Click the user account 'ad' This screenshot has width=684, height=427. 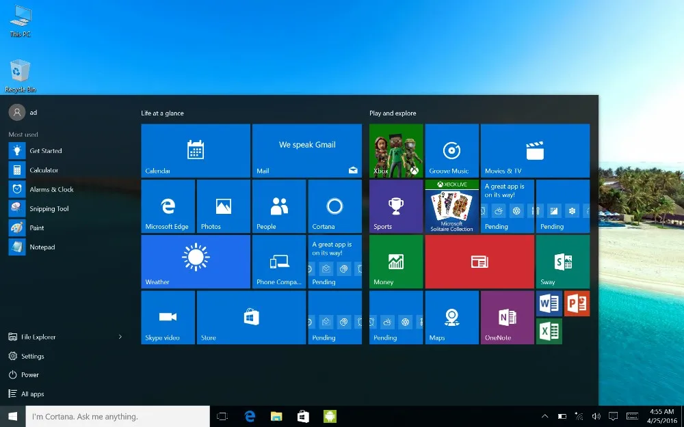tap(23, 113)
